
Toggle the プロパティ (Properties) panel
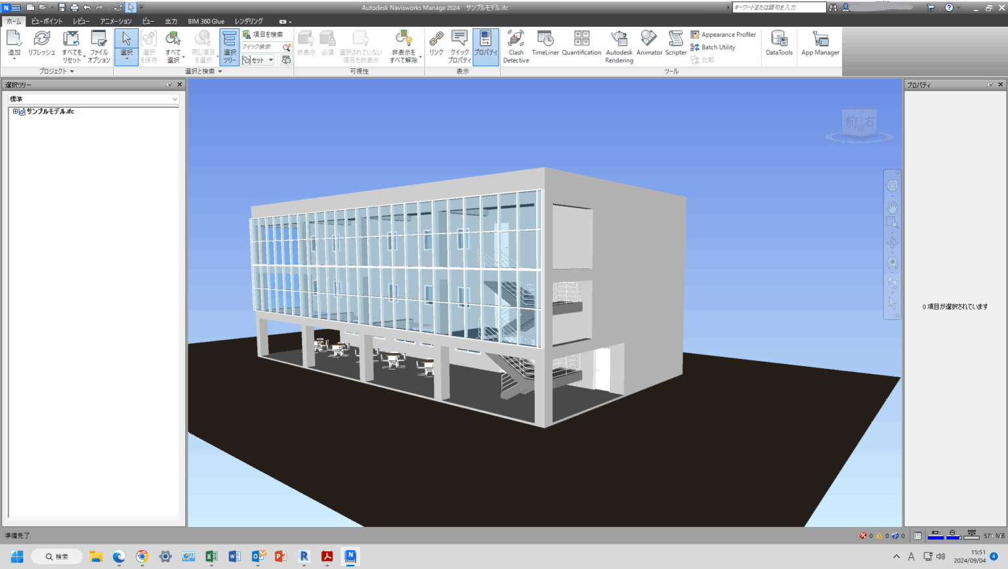click(x=485, y=46)
